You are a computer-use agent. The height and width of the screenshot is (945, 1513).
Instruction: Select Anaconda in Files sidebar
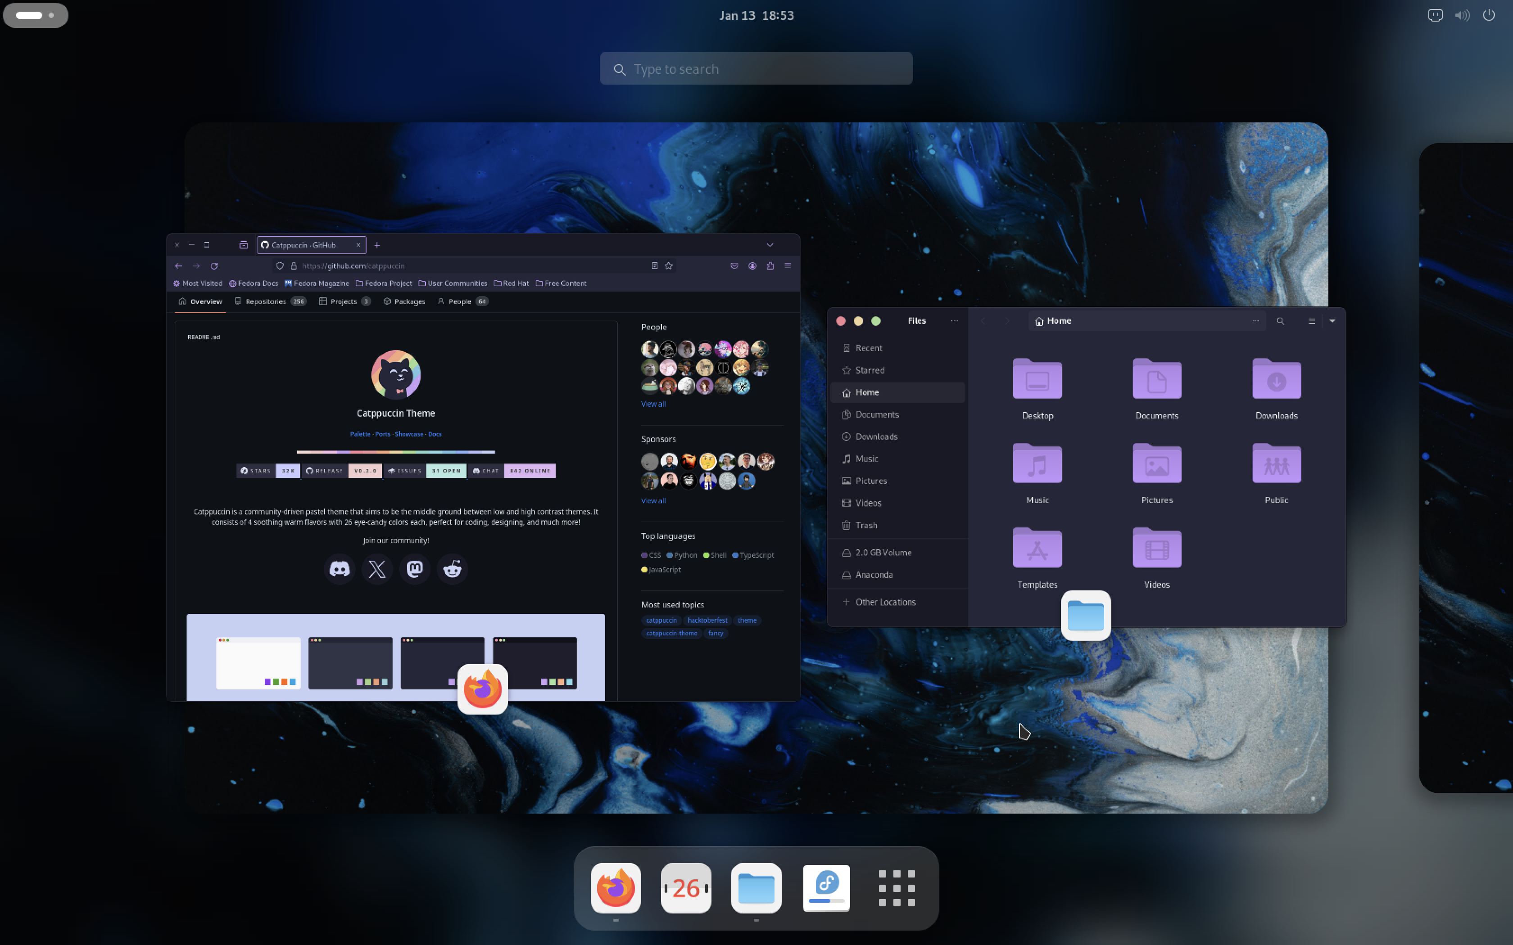click(x=897, y=574)
